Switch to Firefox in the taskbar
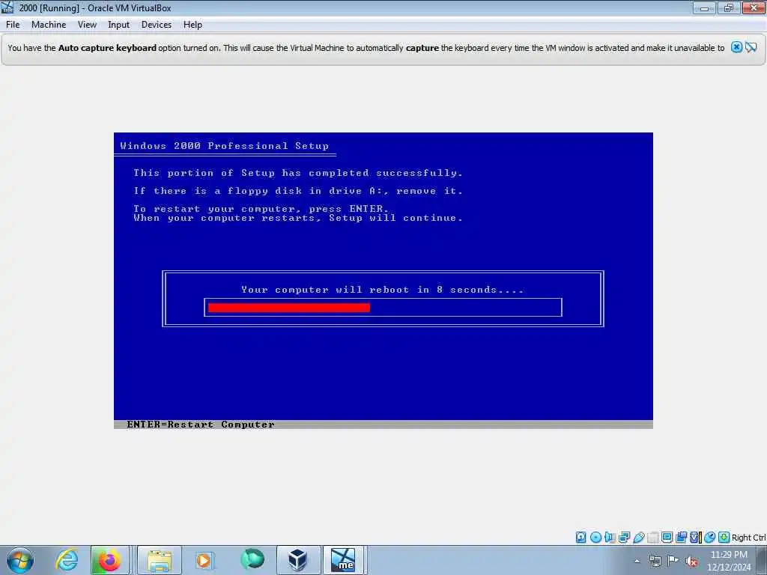 tap(109, 560)
